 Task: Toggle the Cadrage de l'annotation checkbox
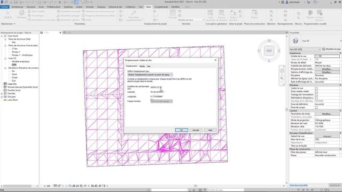(316, 95)
